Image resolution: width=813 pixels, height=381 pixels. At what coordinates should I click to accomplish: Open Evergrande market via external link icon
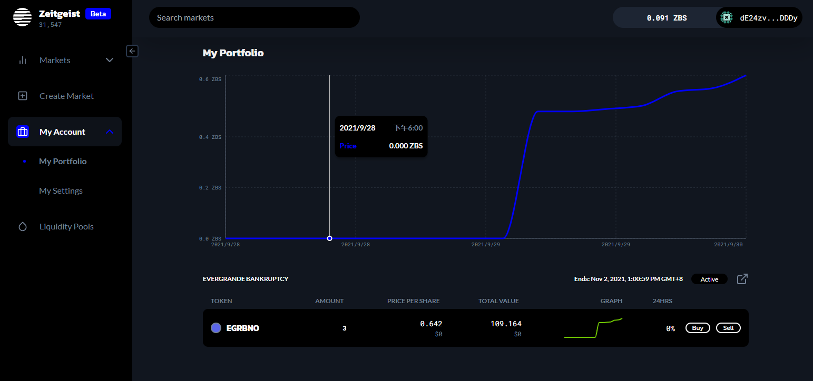coord(742,279)
